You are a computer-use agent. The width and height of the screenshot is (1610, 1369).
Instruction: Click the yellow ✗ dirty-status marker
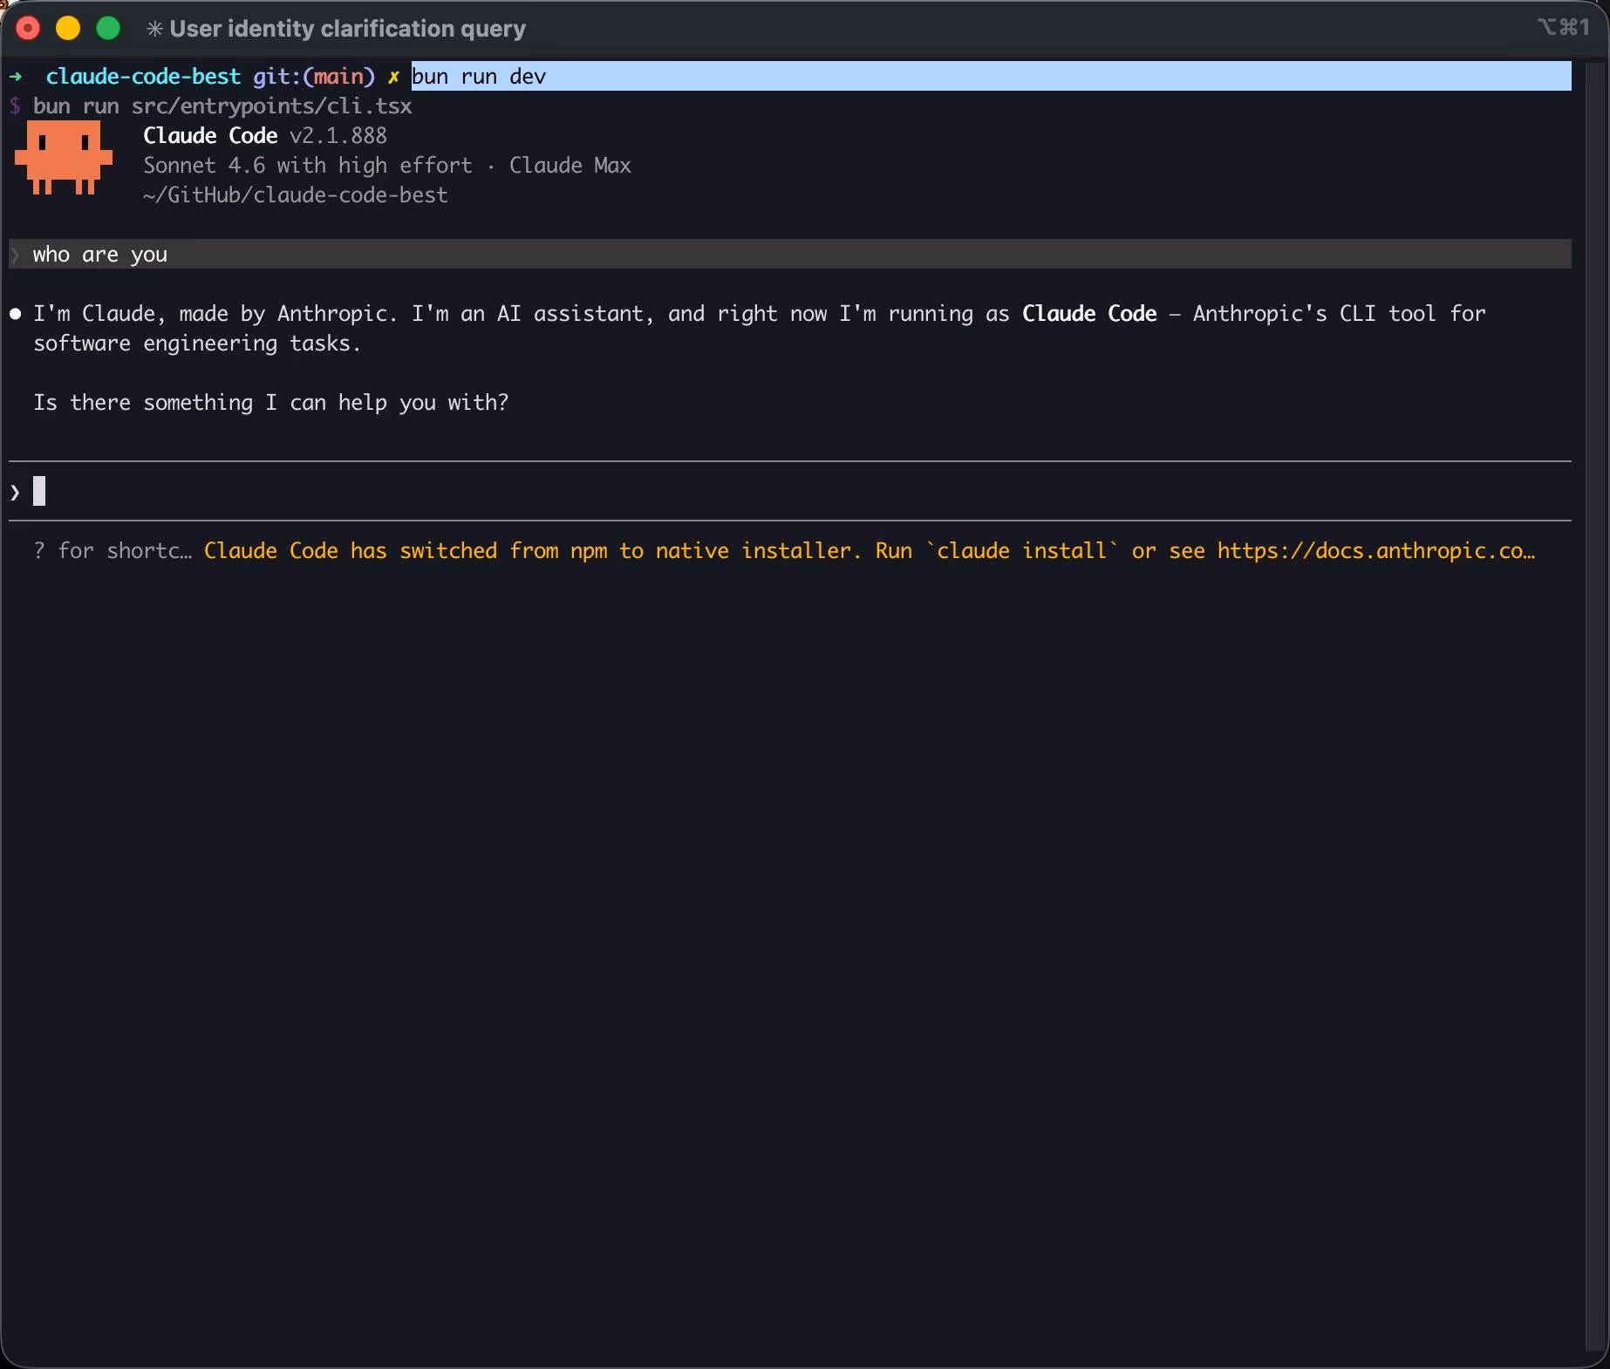[393, 77]
